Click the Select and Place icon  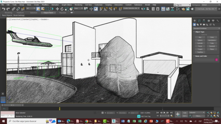point(71,9)
